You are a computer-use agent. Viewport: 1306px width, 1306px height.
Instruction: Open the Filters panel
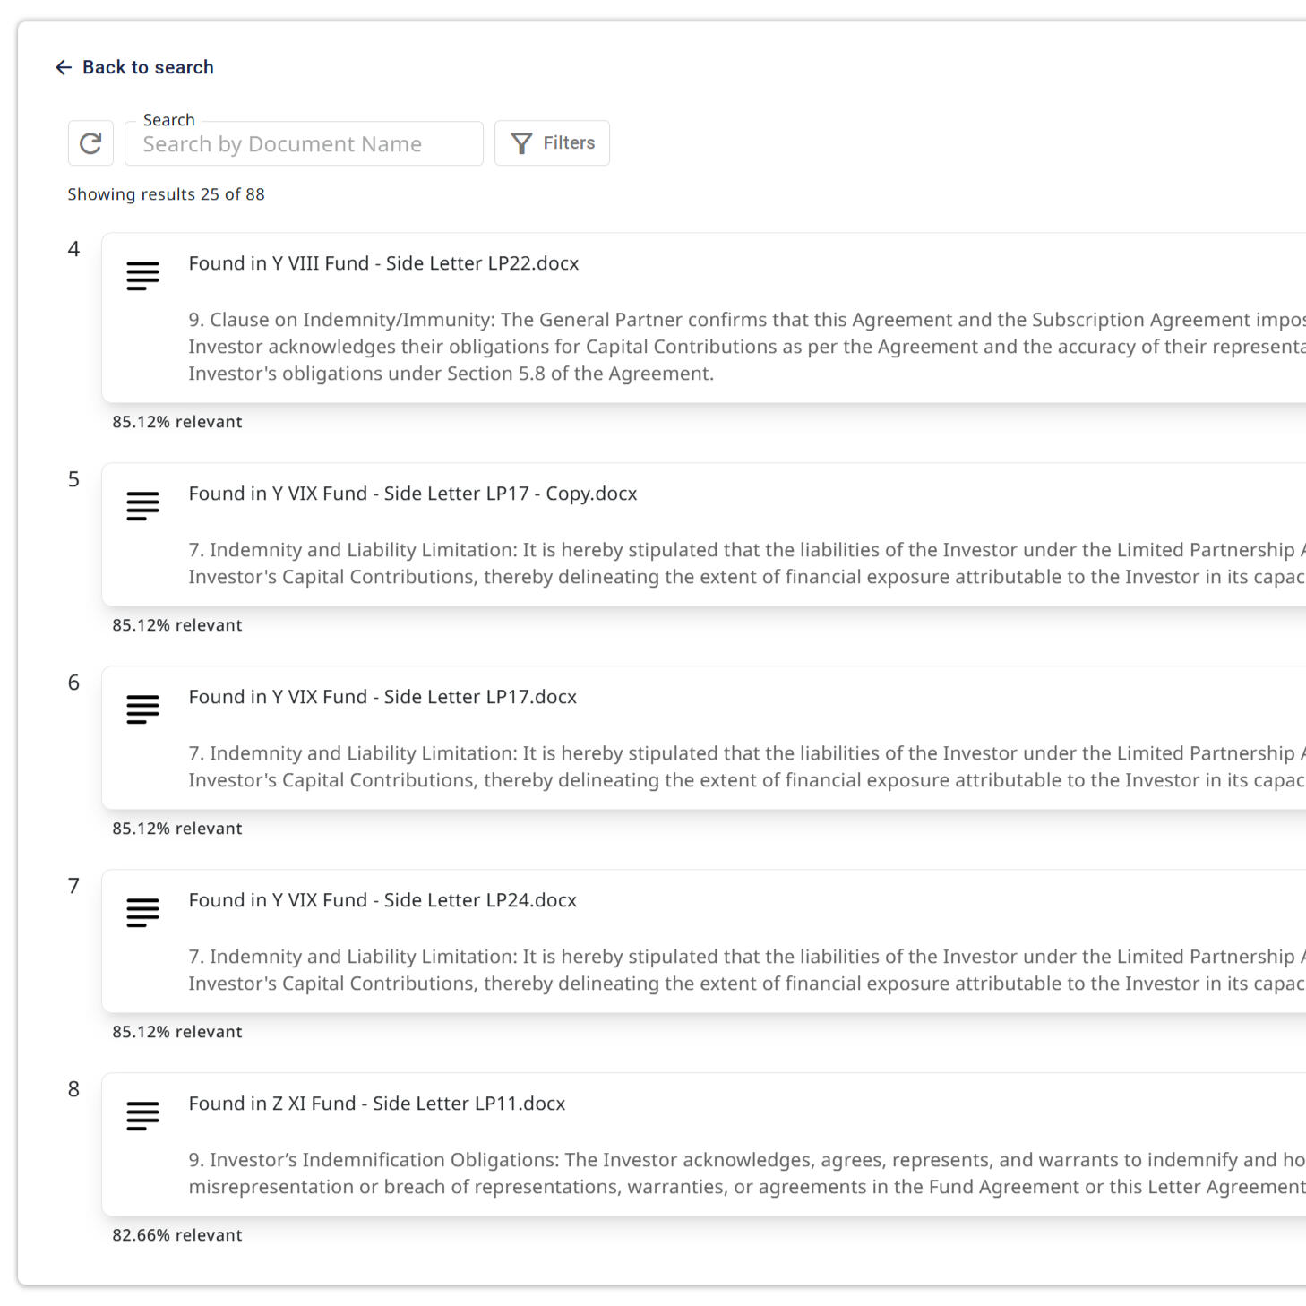(x=552, y=142)
